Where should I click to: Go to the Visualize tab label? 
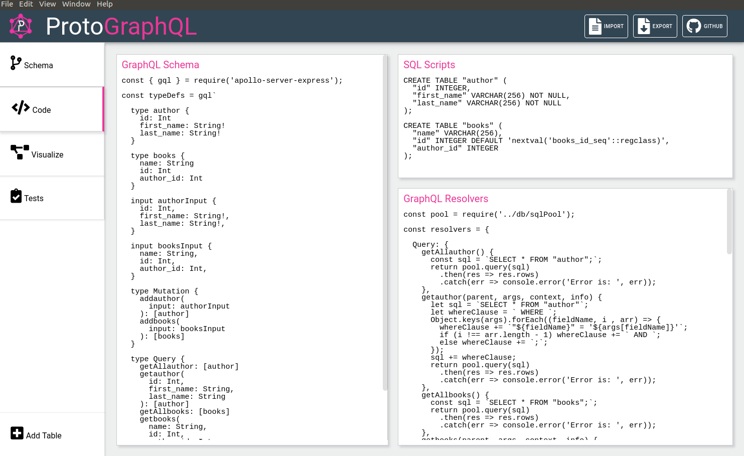(48, 155)
